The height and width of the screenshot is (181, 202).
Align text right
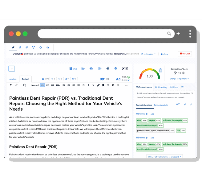(x=74, y=85)
